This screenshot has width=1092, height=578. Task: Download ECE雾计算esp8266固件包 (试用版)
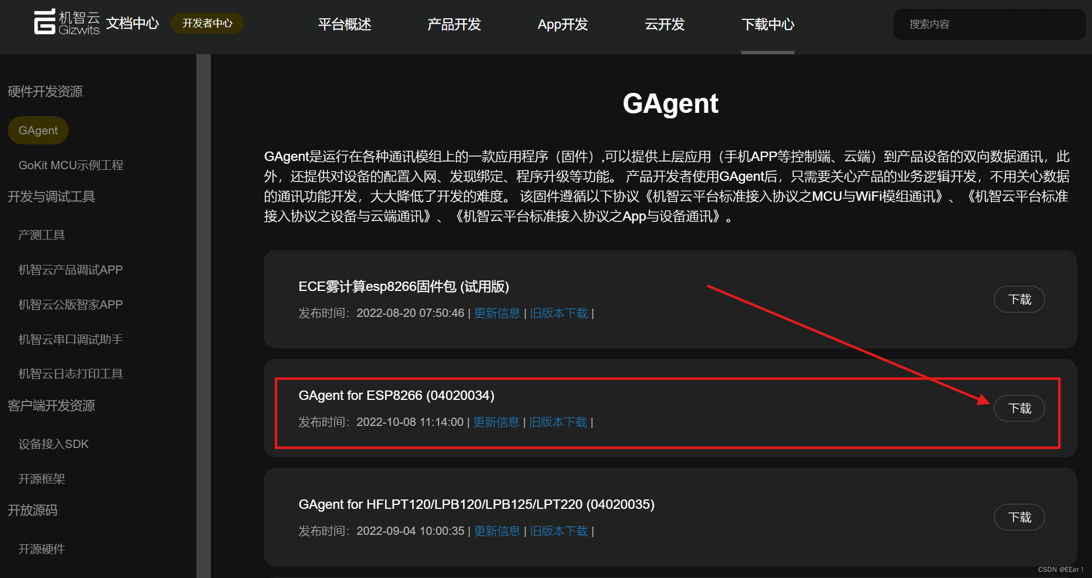[x=1019, y=299]
